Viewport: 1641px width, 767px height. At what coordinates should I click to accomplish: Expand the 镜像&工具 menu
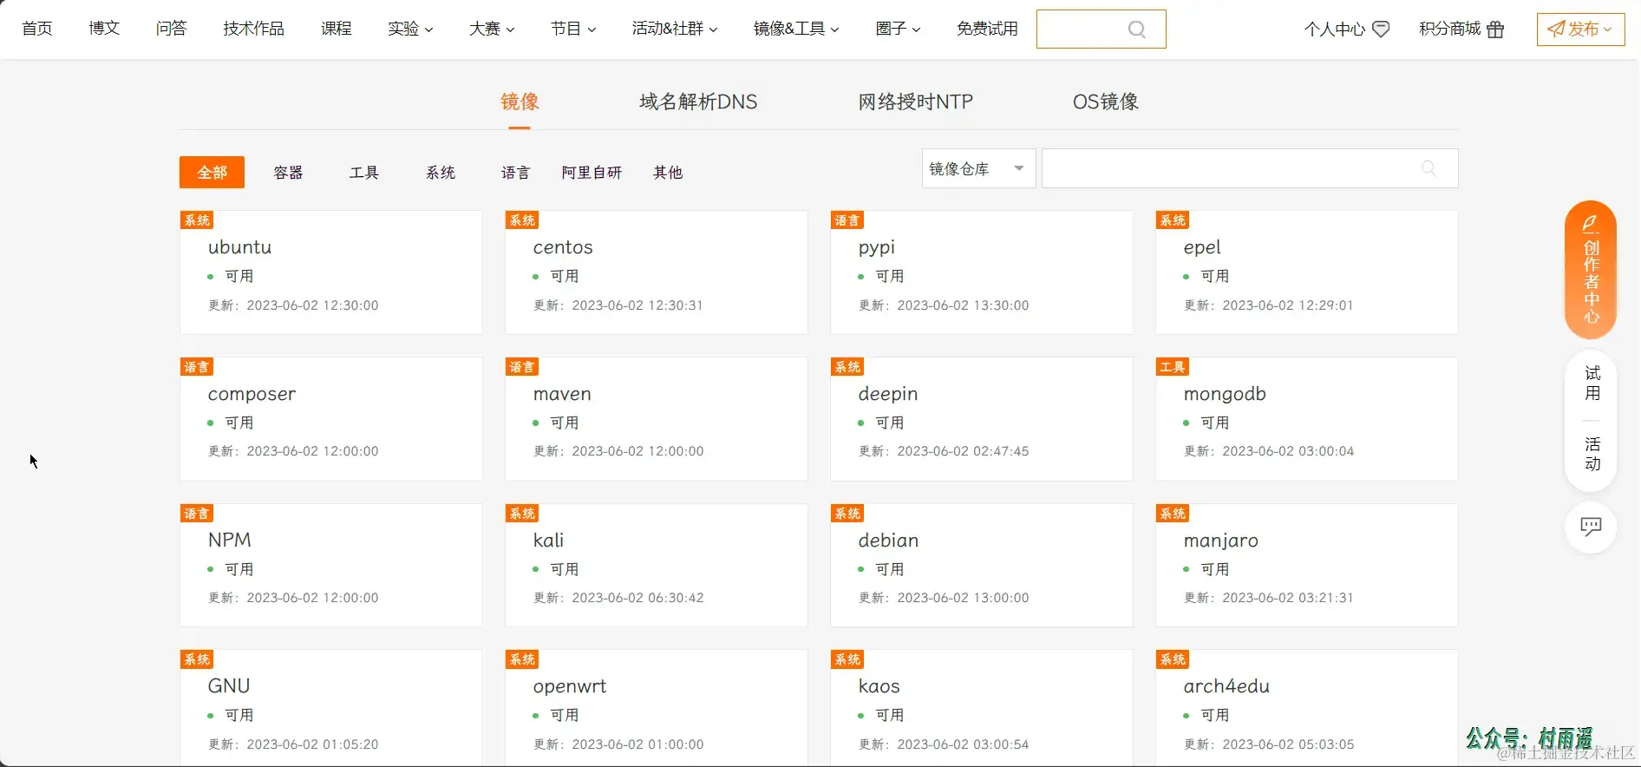(796, 29)
